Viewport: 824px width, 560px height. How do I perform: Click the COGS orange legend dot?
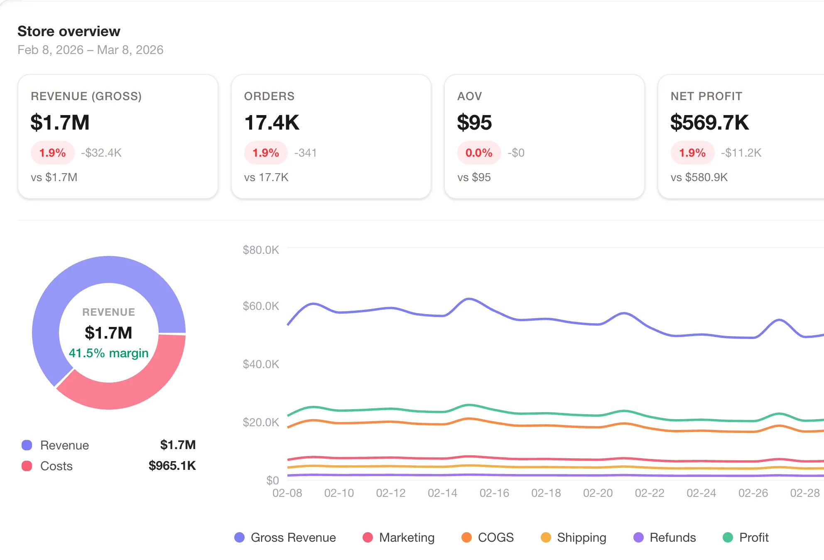tap(466, 538)
